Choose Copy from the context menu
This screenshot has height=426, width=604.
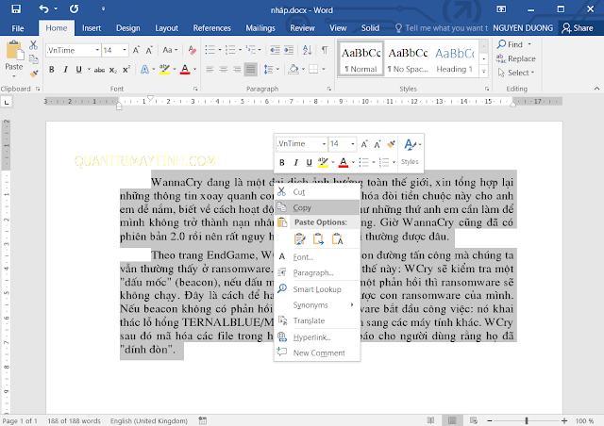[x=317, y=207]
